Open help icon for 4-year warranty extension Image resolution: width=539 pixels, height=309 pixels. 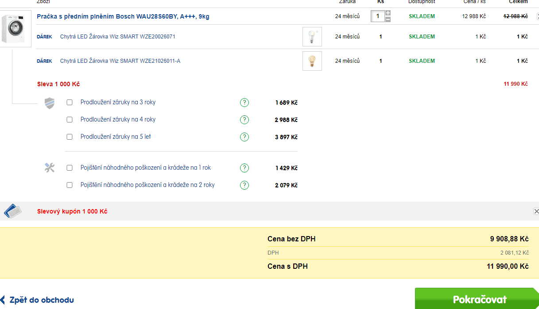pyautogui.click(x=244, y=120)
